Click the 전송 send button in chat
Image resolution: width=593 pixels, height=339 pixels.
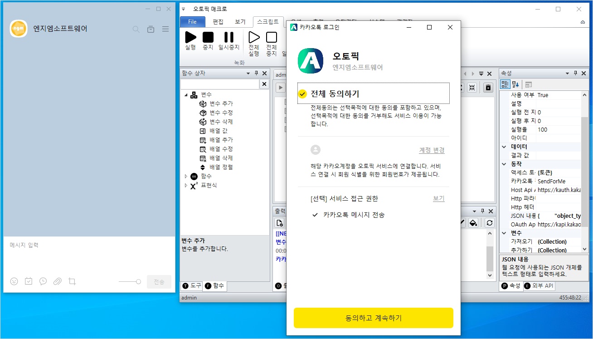[x=159, y=282]
